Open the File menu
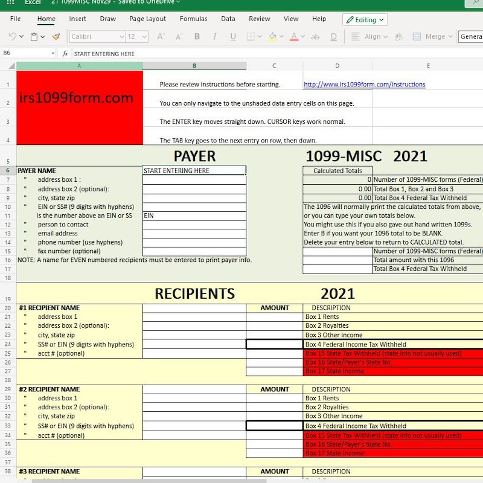Viewport: 483px width, 483px height. (x=14, y=19)
